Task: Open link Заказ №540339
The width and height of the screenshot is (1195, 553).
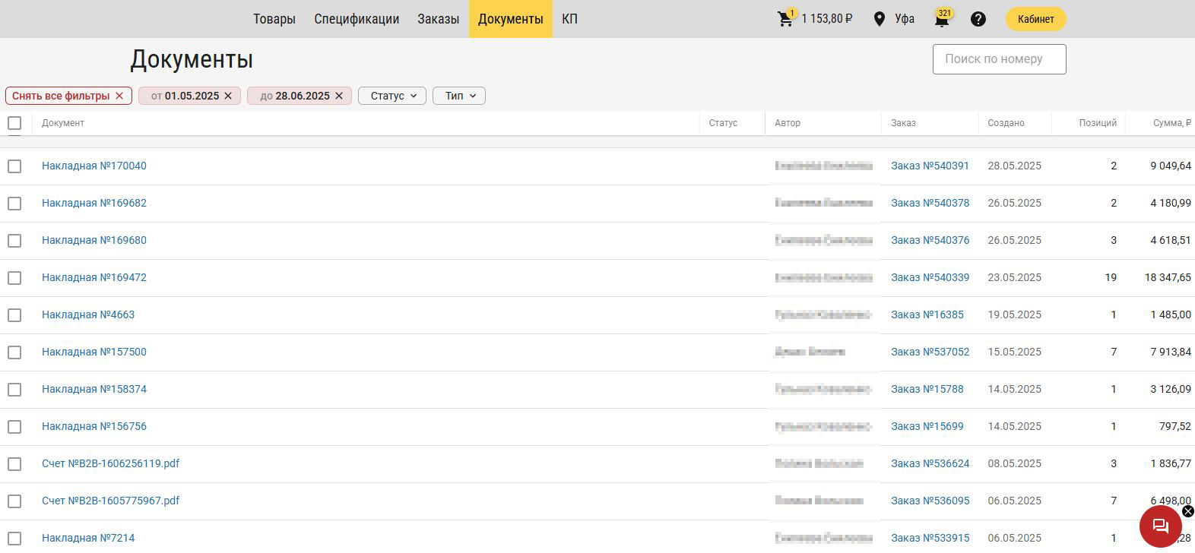Action: [930, 278]
